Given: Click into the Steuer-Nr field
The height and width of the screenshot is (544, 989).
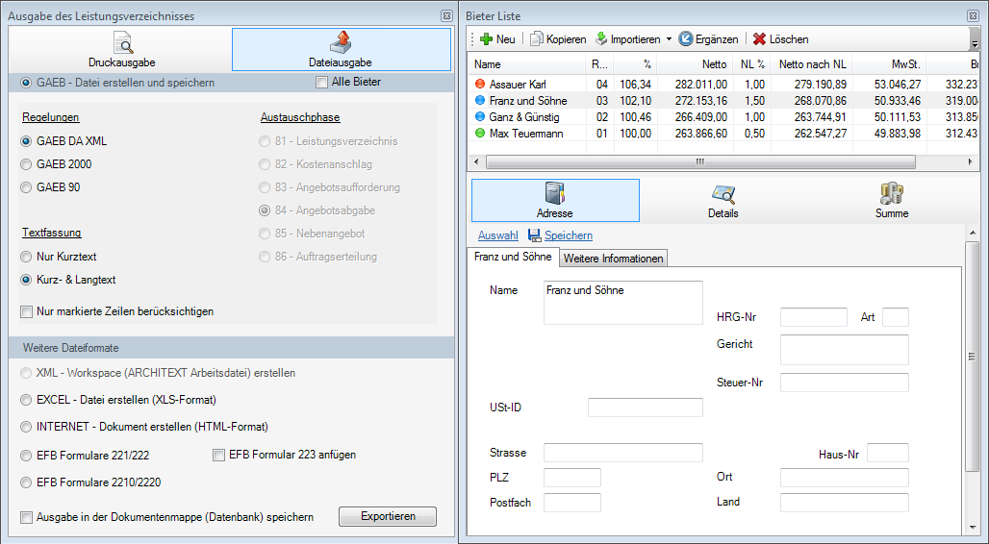Looking at the screenshot, I should [845, 383].
